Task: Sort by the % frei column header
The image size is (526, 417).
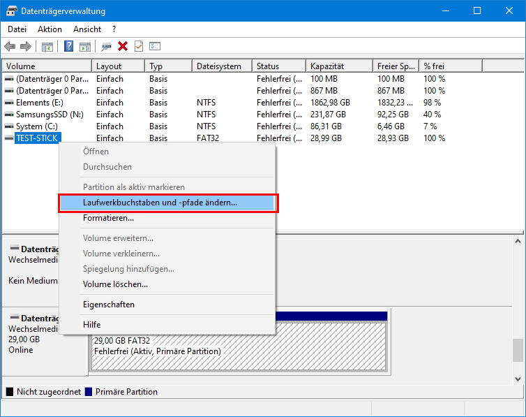Action: point(451,66)
